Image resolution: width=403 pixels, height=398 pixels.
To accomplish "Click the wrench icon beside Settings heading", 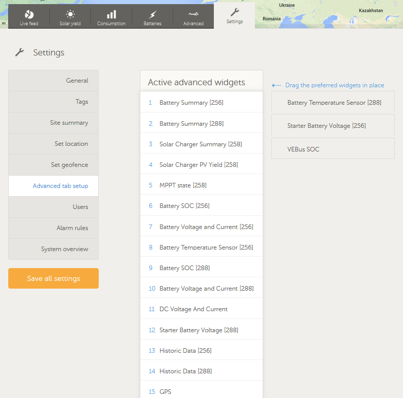I will tap(20, 52).
